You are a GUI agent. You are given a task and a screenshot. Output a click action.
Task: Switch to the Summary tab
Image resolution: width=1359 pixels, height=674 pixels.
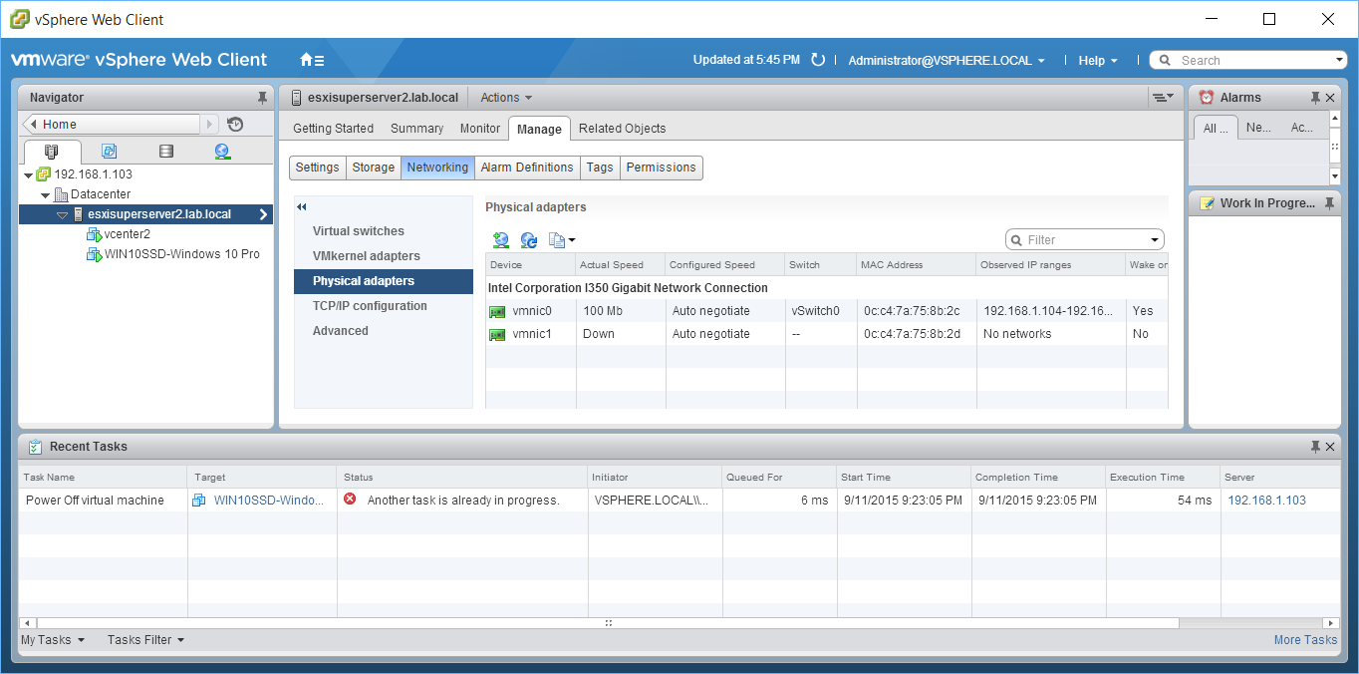point(416,129)
